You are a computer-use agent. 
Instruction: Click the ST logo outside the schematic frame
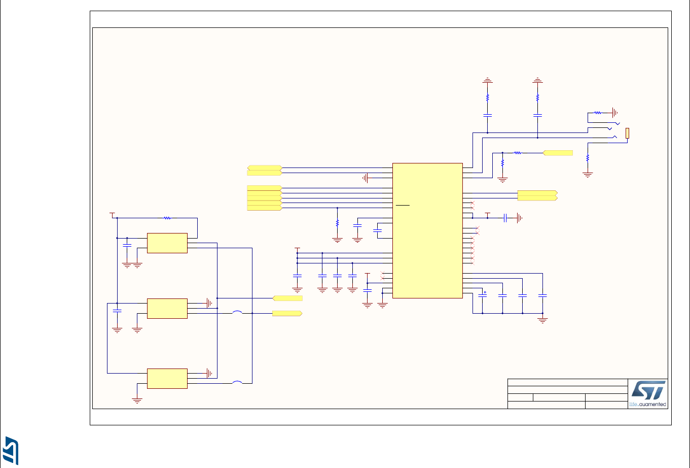[x=11, y=450]
